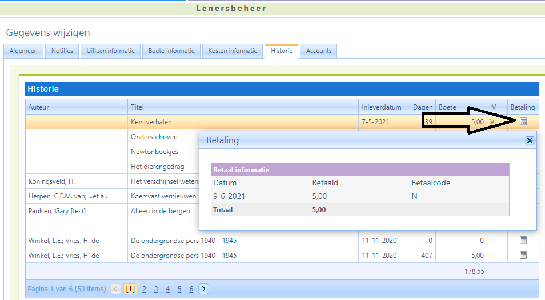The width and height of the screenshot is (545, 300).
Task: Select the Uitleeninformatie tab
Action: (110, 51)
